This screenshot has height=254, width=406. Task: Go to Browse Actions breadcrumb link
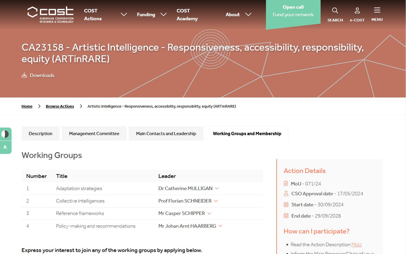60,106
